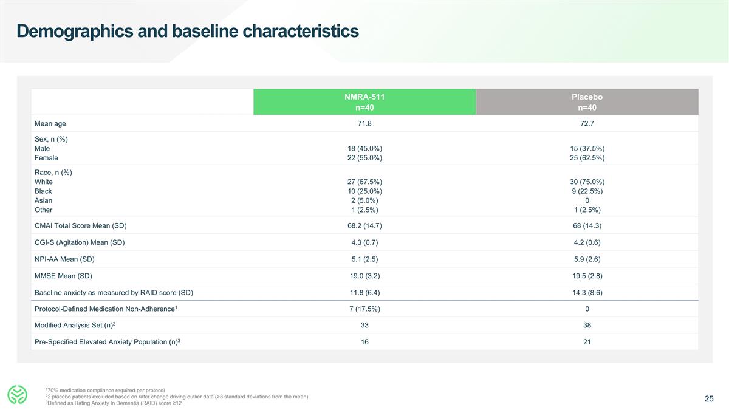Viewport: 729px width, 410px height.
Task: Click the green leaf logo icon
Action: point(18,395)
